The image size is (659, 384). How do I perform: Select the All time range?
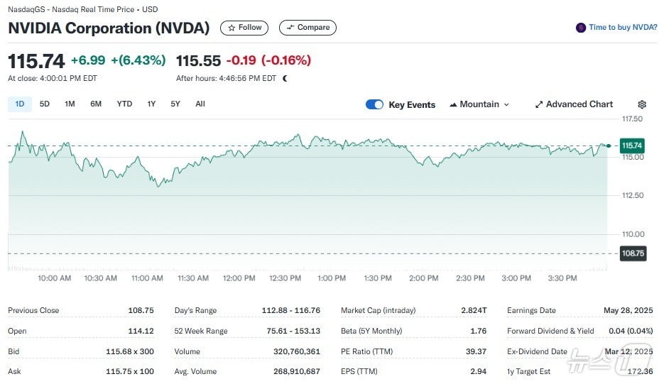tap(200, 104)
